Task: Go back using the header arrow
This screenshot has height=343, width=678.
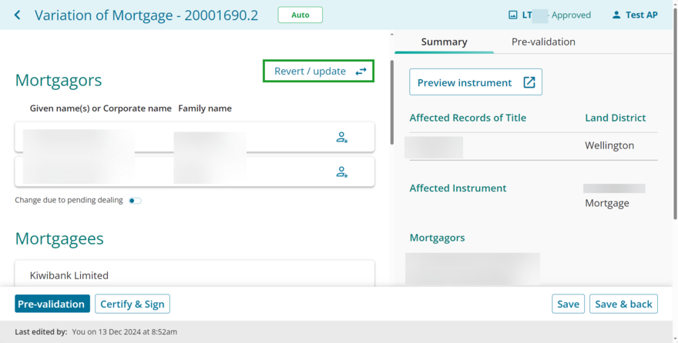Action: point(17,15)
